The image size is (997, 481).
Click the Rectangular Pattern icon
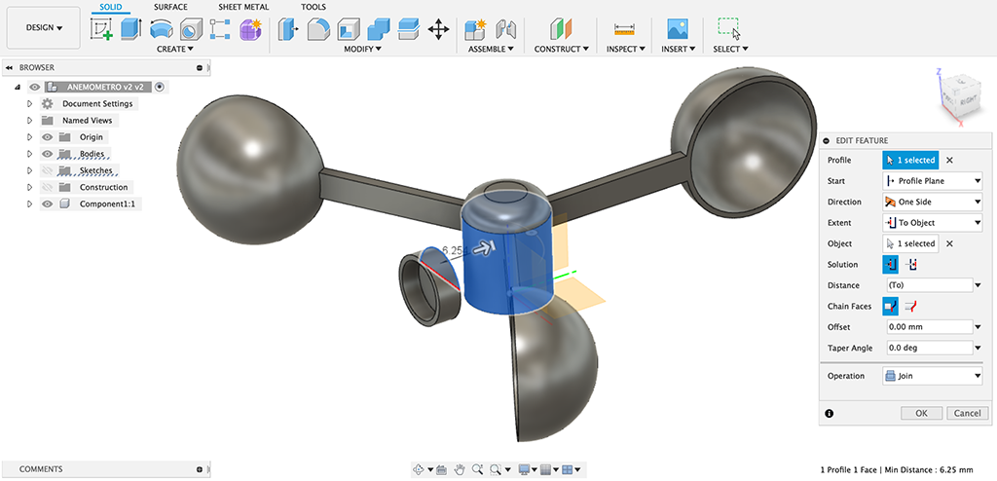click(219, 29)
